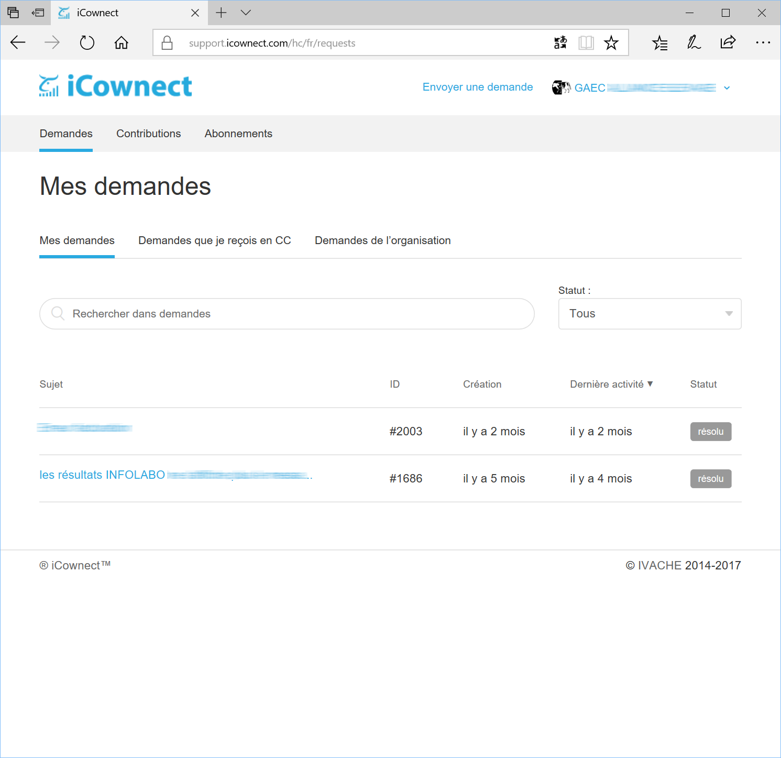Sort by Dernière activité column
The height and width of the screenshot is (758, 781).
pyautogui.click(x=611, y=384)
